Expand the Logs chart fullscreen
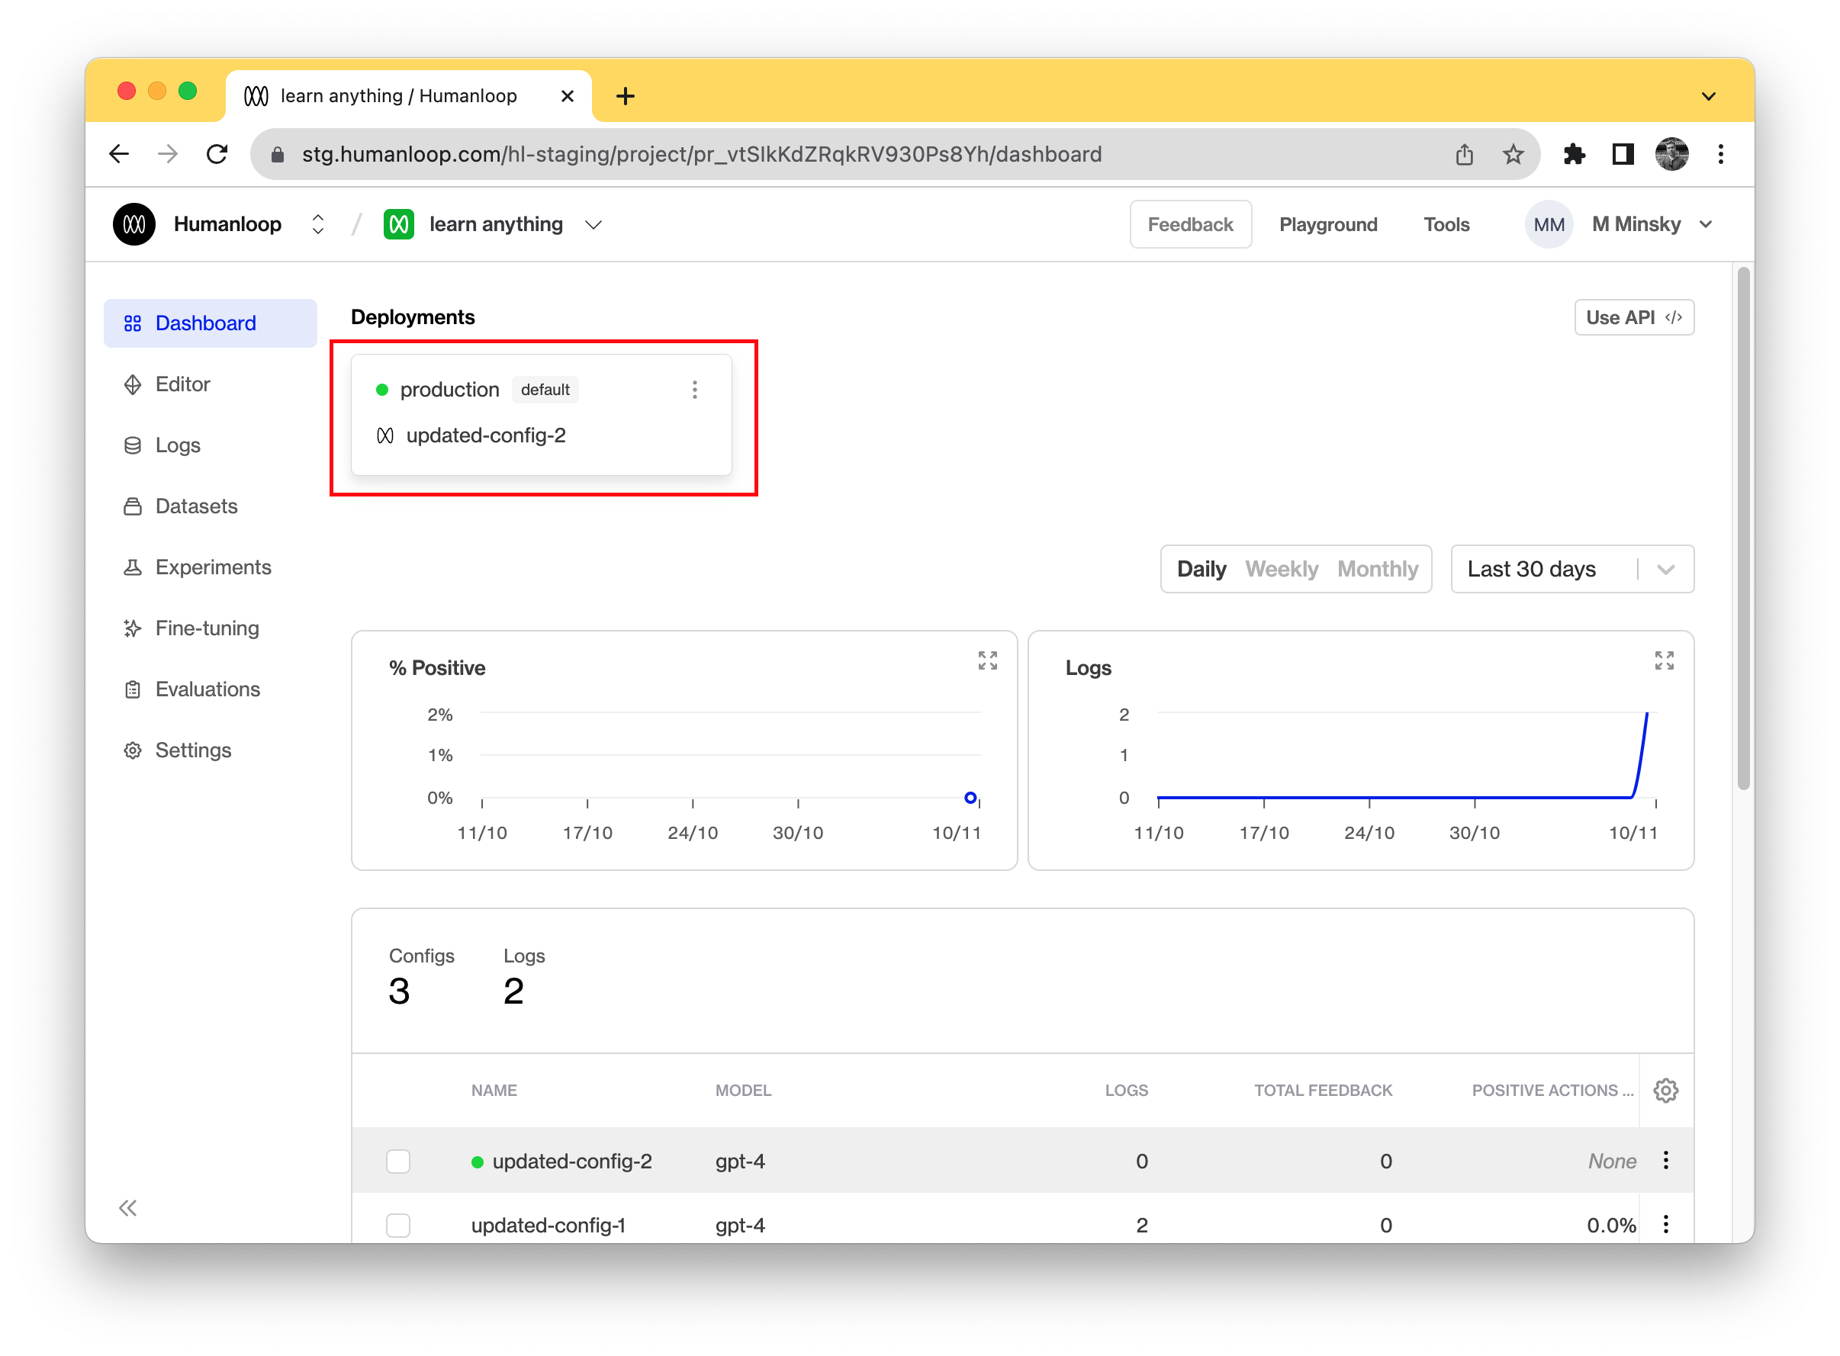 (x=1664, y=660)
